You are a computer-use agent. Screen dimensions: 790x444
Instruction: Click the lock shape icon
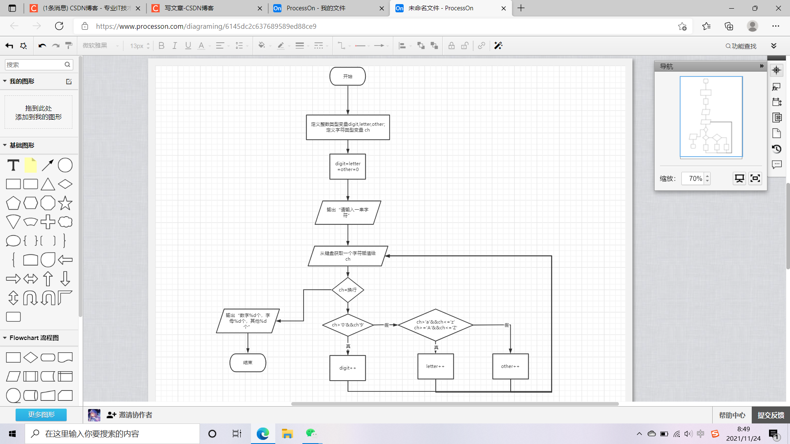point(451,46)
